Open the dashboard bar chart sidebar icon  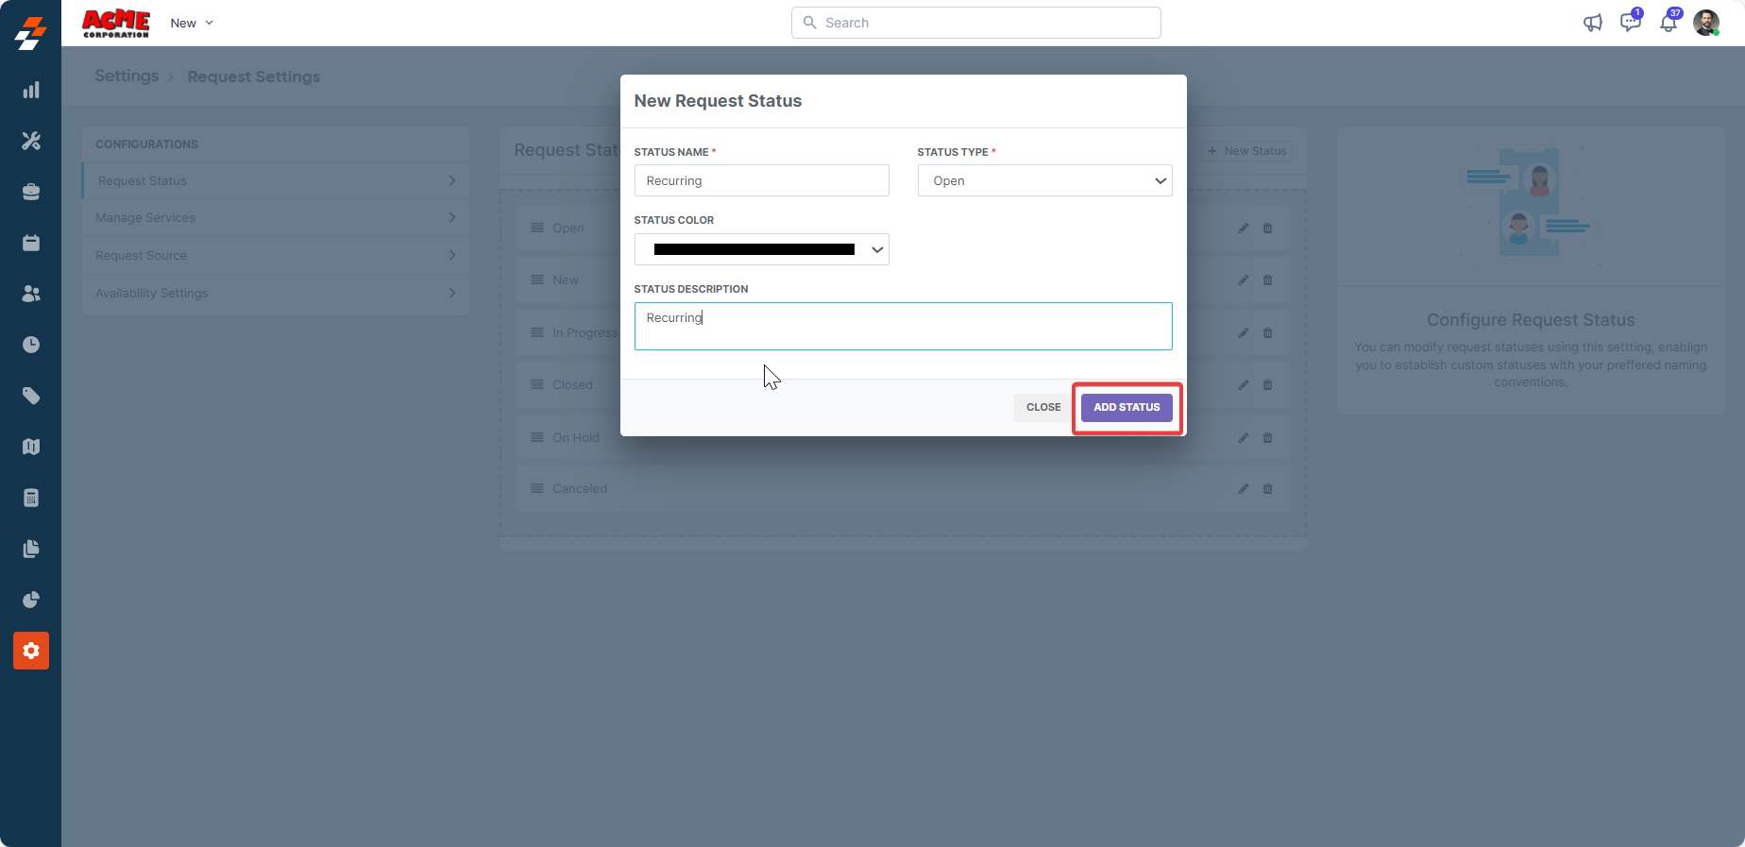point(31,90)
